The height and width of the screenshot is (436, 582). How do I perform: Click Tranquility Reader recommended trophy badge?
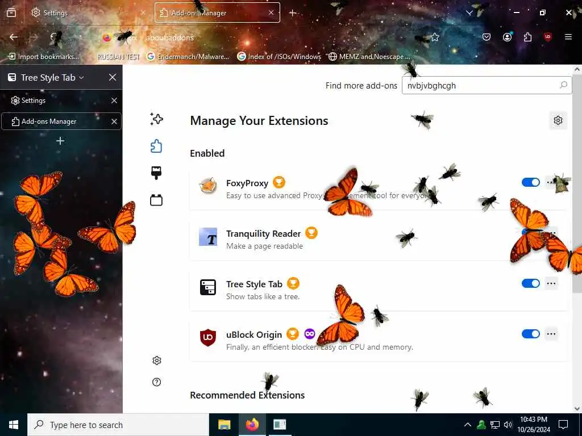(311, 233)
